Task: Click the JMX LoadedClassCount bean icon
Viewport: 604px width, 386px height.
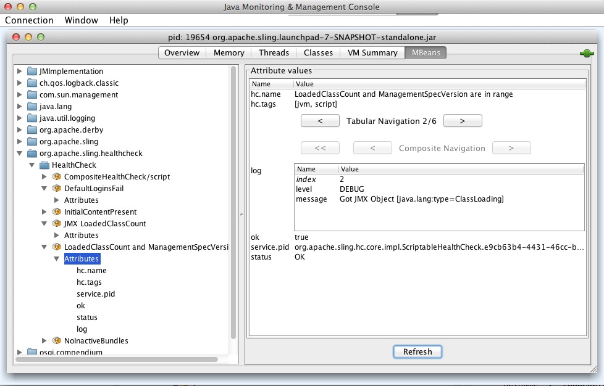Action: (57, 224)
